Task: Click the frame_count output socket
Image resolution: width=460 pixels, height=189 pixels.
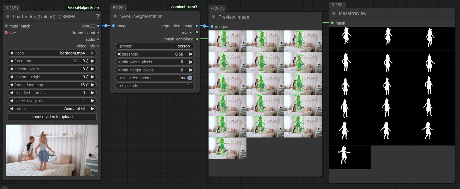Action: (x=98, y=33)
